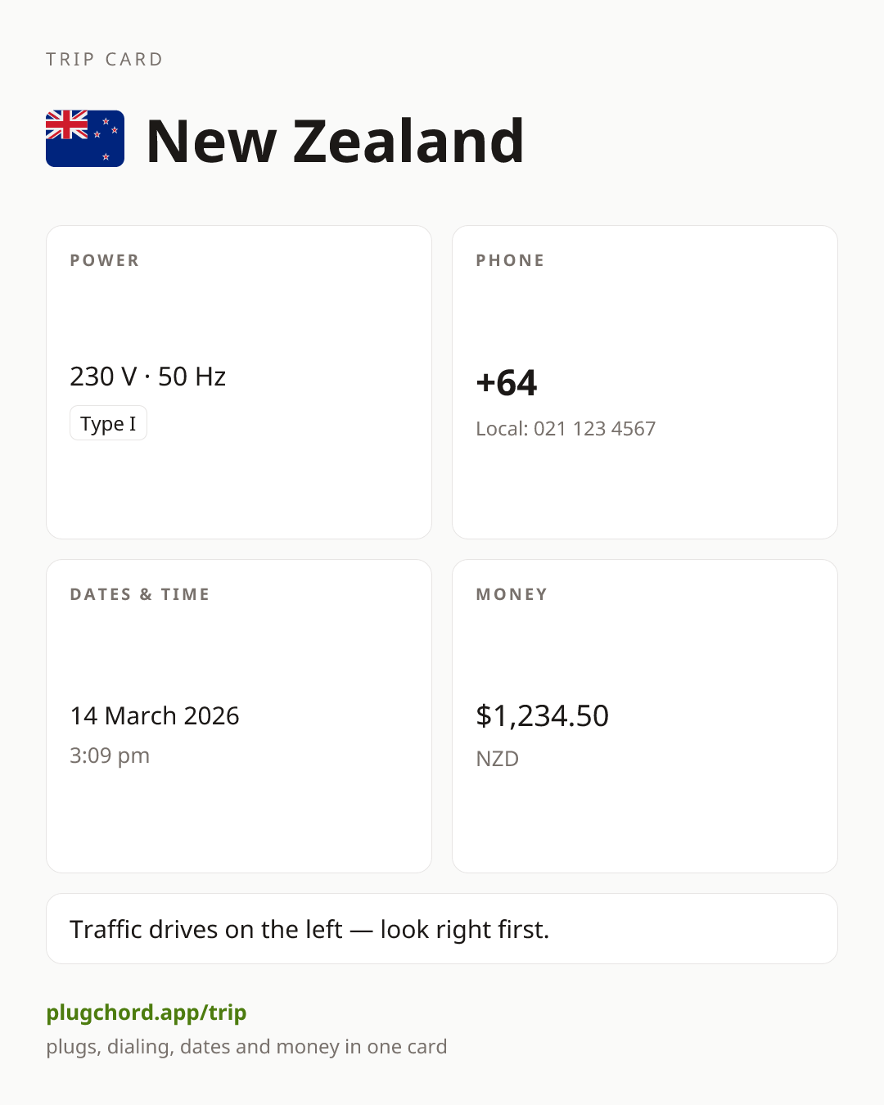Select the +64 dialing code

tap(507, 383)
